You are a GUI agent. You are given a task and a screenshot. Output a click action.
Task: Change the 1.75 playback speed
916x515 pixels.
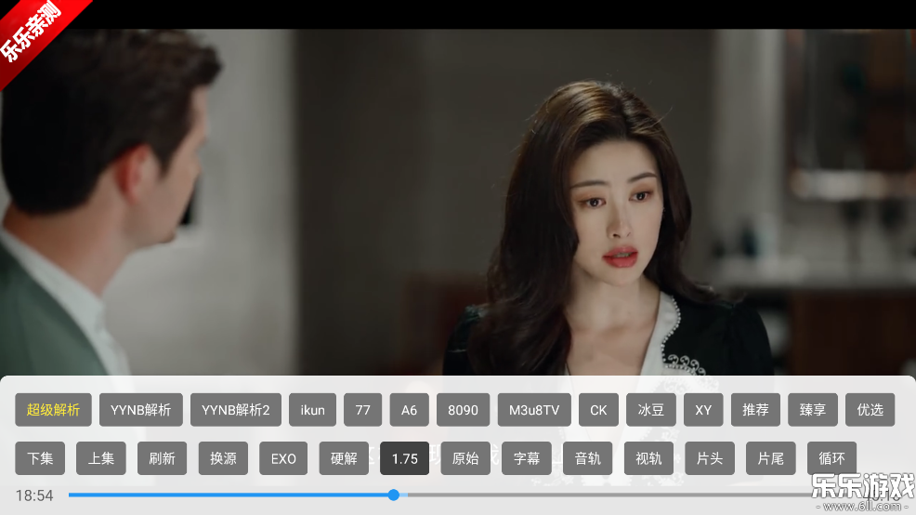pos(404,458)
